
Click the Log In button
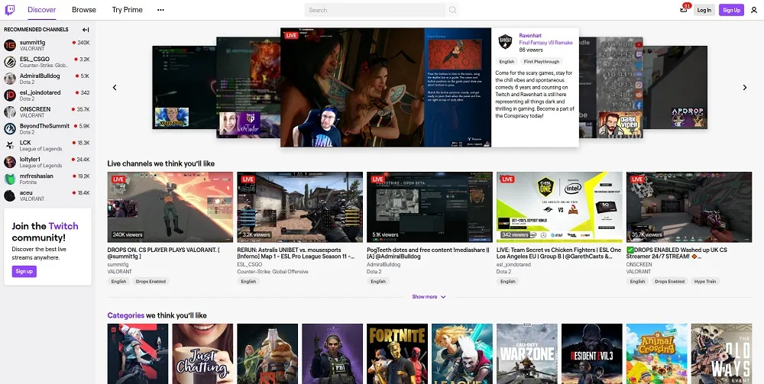[x=704, y=10]
